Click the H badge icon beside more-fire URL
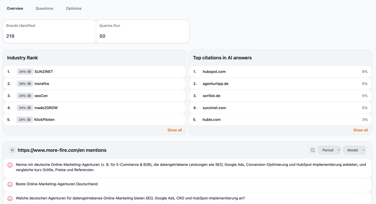The image size is (376, 204). [12, 150]
